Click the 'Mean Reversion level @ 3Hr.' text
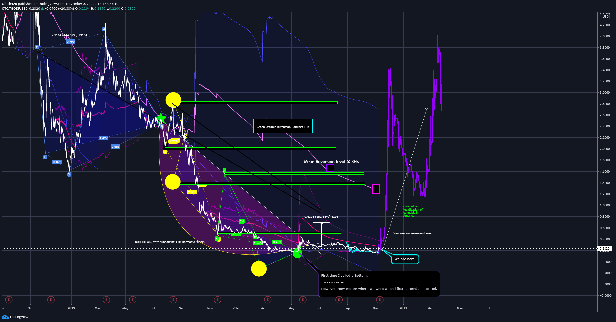The width and height of the screenshot is (616, 322). pos(331,162)
